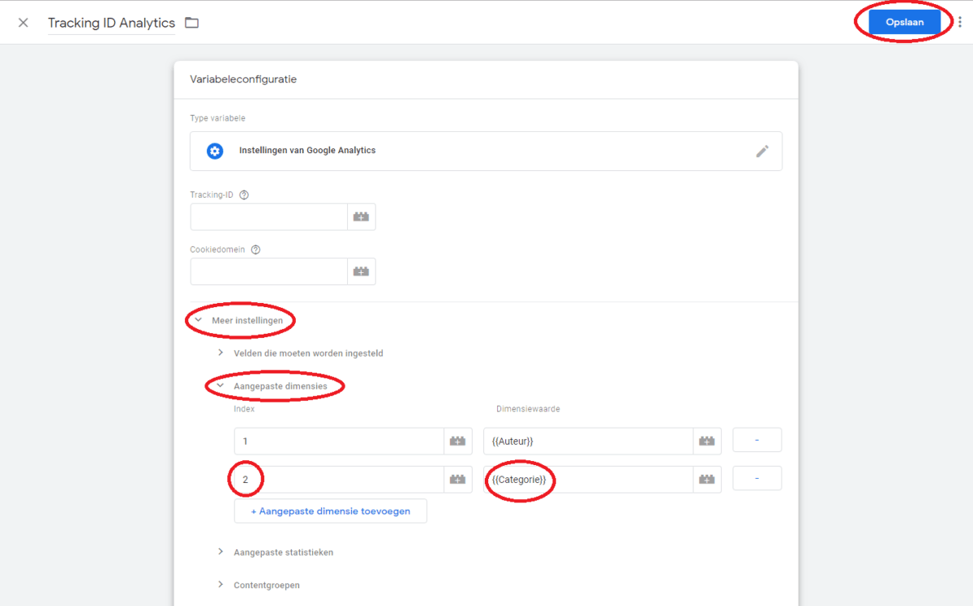Insert variable for {{Categorie}} dimension value
The height and width of the screenshot is (606, 973).
click(x=707, y=479)
